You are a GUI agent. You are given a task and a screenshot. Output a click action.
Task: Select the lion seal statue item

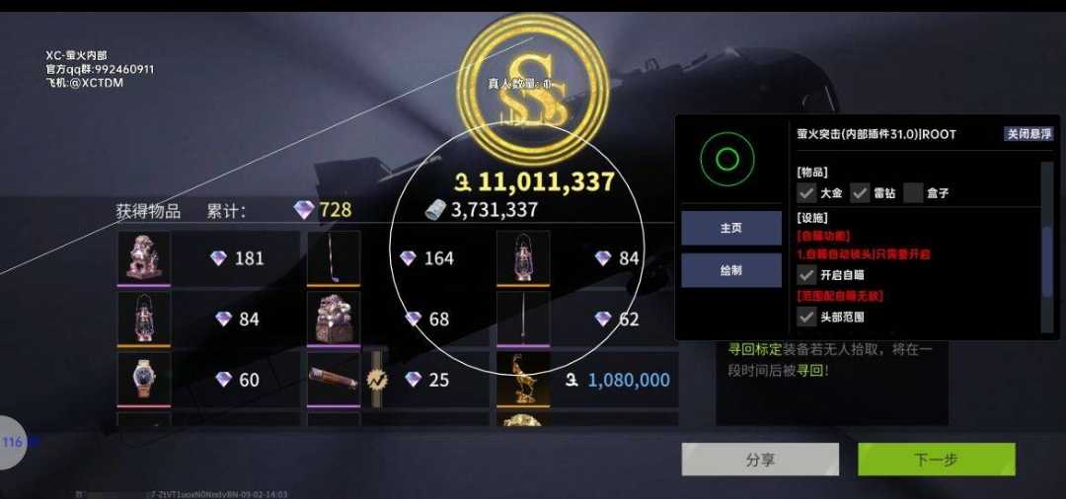(x=334, y=319)
